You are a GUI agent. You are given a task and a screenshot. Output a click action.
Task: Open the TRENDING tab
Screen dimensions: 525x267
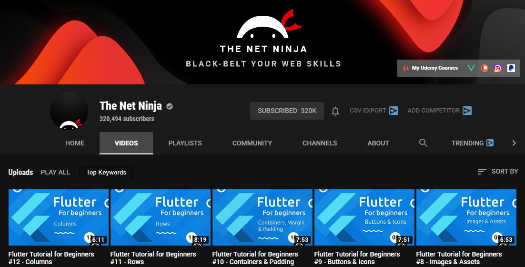pyautogui.click(x=473, y=143)
